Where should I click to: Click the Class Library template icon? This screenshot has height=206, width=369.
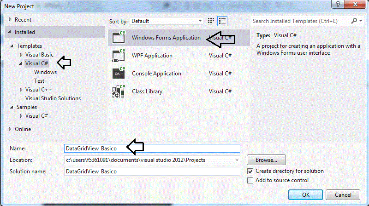point(119,91)
